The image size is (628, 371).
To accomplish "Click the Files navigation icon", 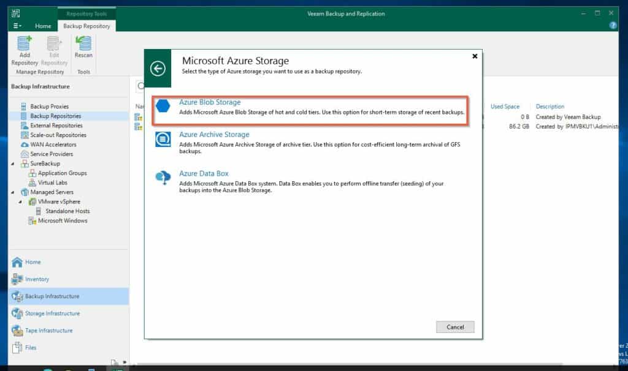I will click(x=17, y=348).
